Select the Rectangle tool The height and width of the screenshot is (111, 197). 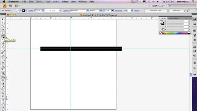(x=3, y=43)
